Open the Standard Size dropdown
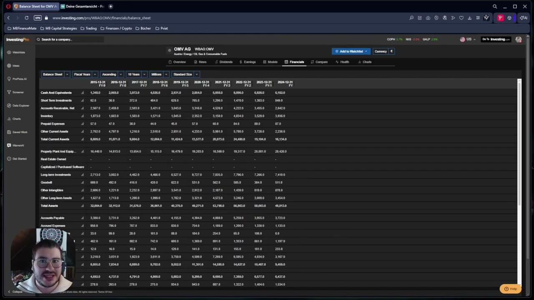 coord(185,75)
